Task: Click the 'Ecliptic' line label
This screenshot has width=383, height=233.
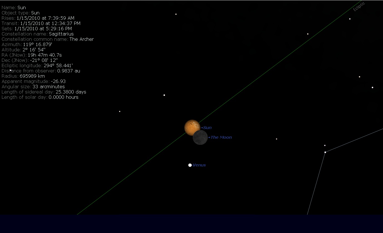Action: pyautogui.click(x=359, y=7)
